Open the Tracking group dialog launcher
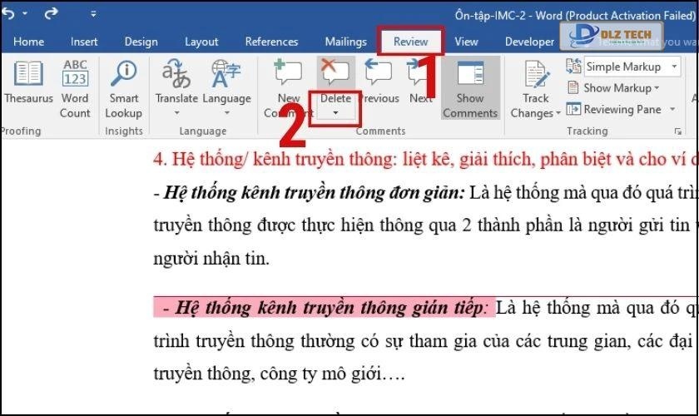 point(678,131)
